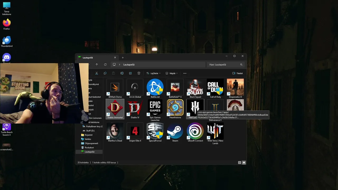This screenshot has width=338, height=190.
Task: Click the Copy toolbar icon
Action: coord(105,73)
